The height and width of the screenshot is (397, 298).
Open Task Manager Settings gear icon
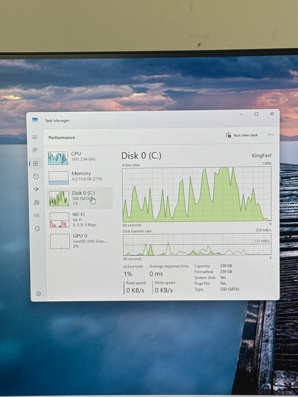point(38,294)
